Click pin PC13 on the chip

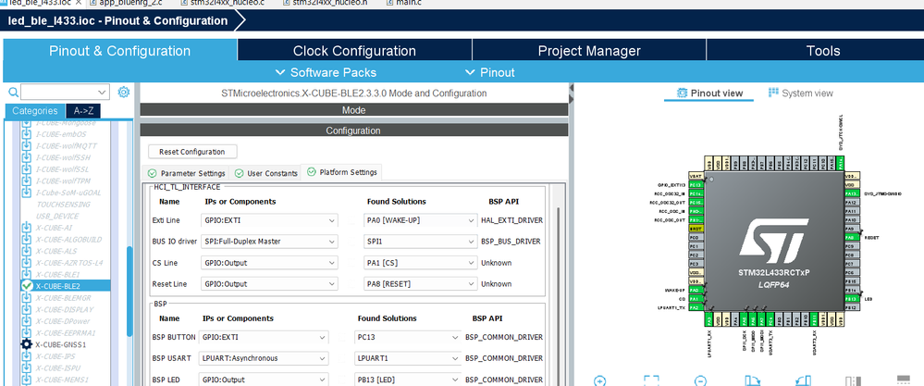click(x=696, y=185)
